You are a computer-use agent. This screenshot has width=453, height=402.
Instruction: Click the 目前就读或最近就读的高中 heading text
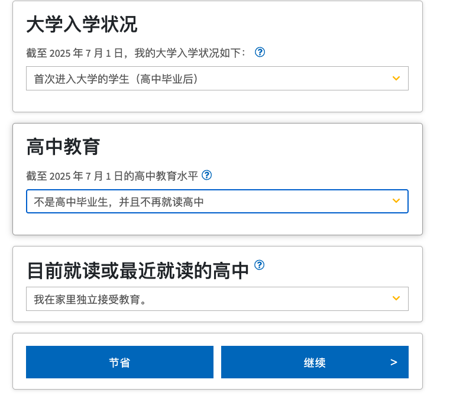(138, 271)
